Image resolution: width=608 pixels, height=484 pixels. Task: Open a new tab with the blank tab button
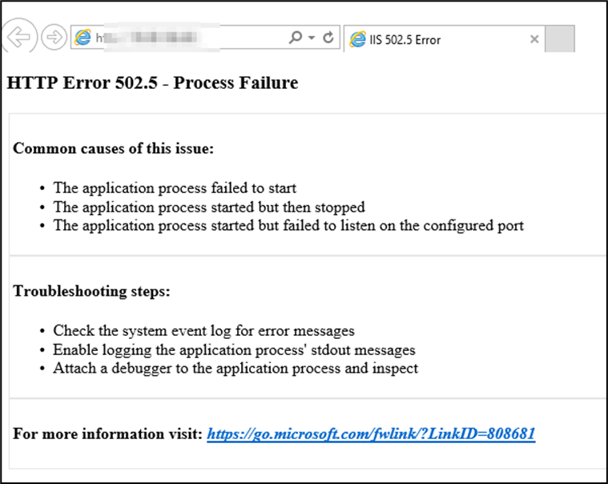pyautogui.click(x=559, y=38)
